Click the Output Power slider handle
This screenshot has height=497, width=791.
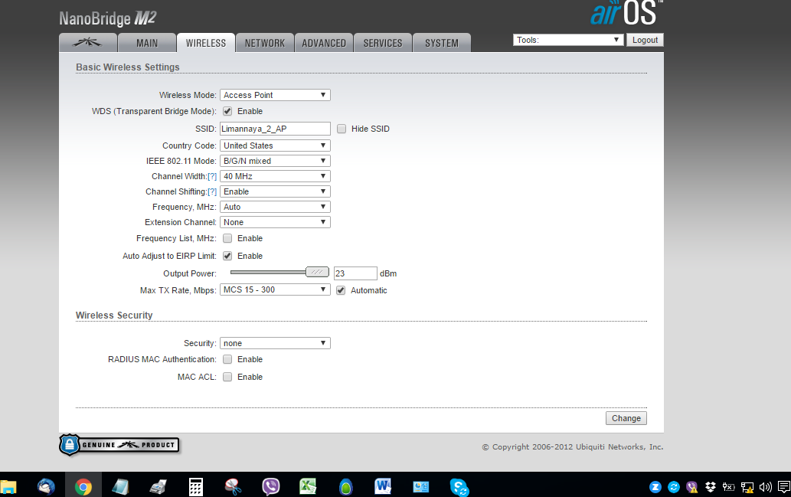[317, 272]
